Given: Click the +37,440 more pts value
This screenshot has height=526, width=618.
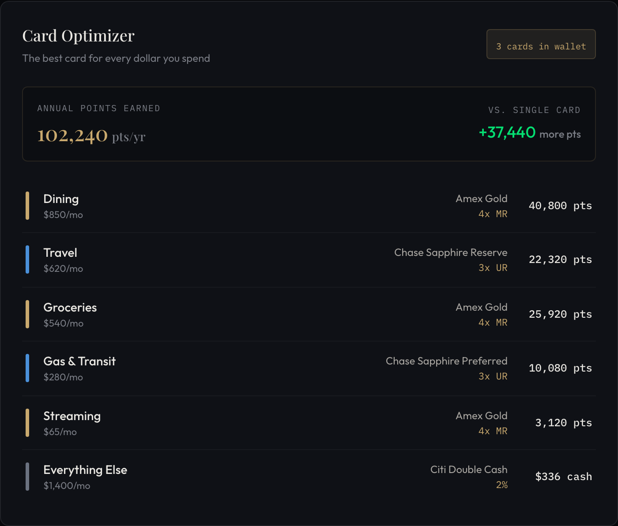Looking at the screenshot, I should click(x=507, y=132).
